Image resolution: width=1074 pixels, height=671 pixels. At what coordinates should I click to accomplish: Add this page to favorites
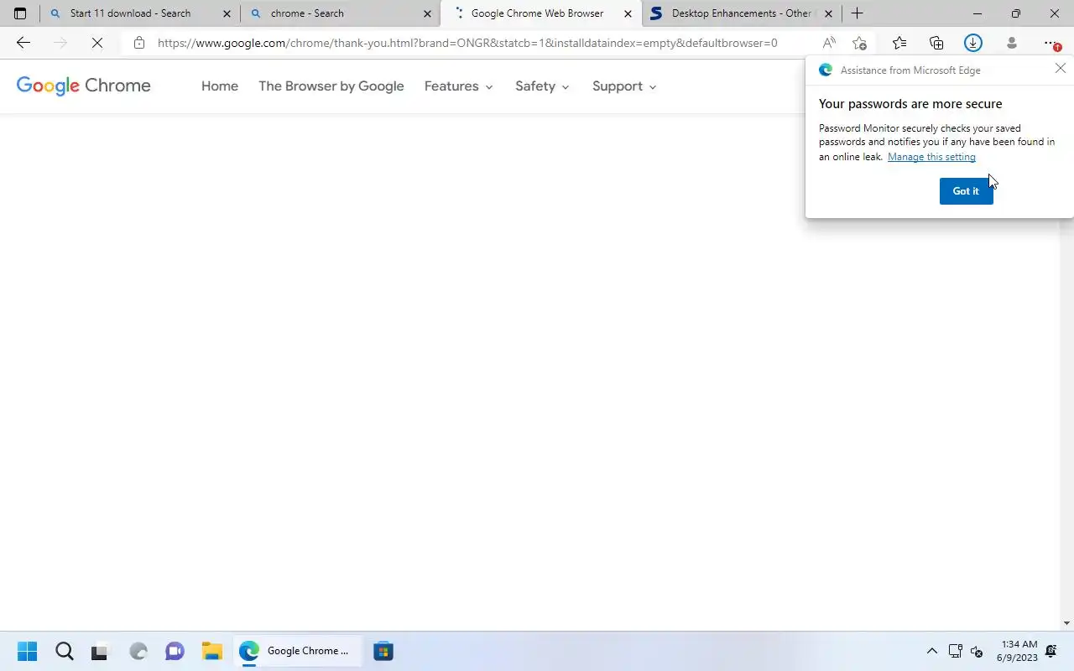pos(859,43)
